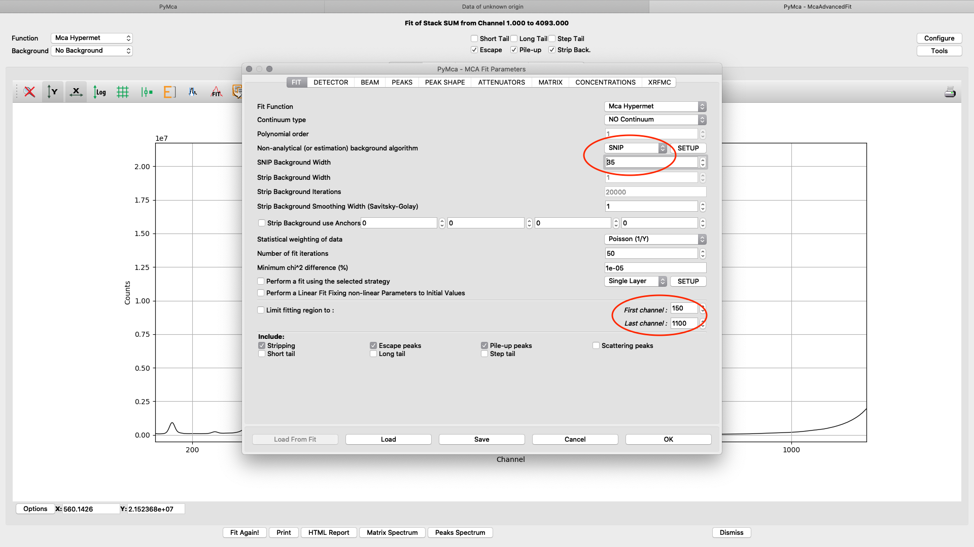Toggle energy axis icon (orange E)

pos(169,92)
